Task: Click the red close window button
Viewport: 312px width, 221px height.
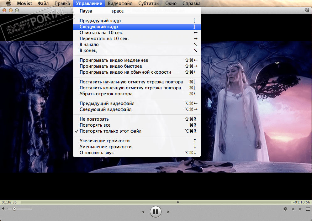Action: click(4, 10)
